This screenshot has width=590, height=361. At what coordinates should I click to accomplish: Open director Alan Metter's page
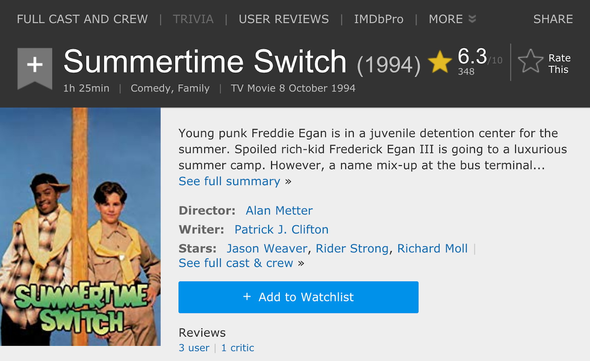click(x=279, y=211)
